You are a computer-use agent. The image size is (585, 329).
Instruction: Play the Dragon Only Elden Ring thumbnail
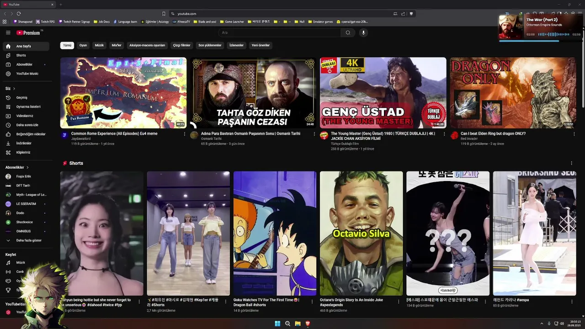pos(513,93)
